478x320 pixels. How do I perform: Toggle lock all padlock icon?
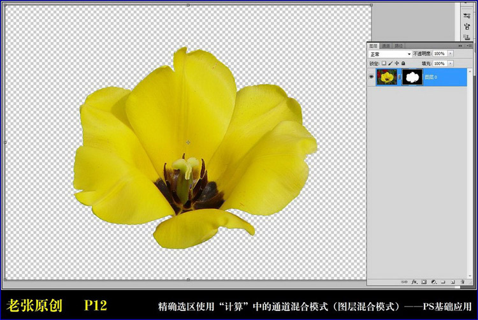pos(403,63)
